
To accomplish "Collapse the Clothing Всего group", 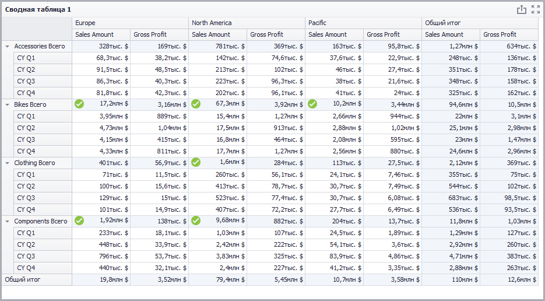I will (x=8, y=163).
